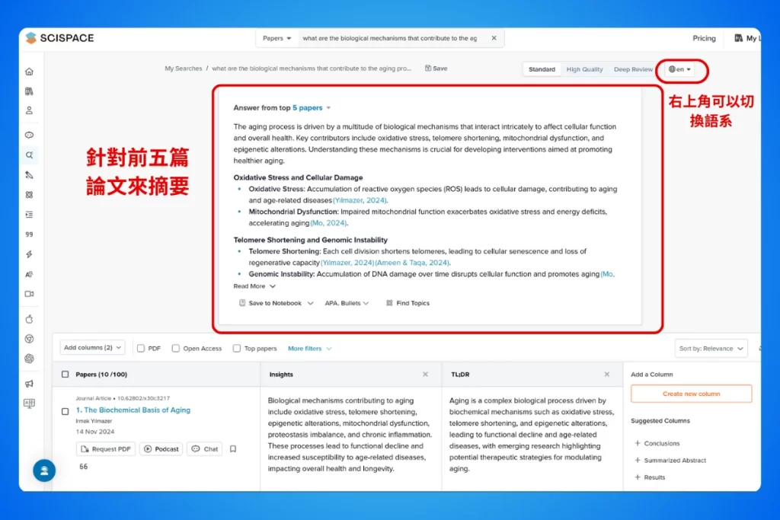Open The Biochemical Basis of Aging link
This screenshot has width=780, height=520.
point(133,410)
